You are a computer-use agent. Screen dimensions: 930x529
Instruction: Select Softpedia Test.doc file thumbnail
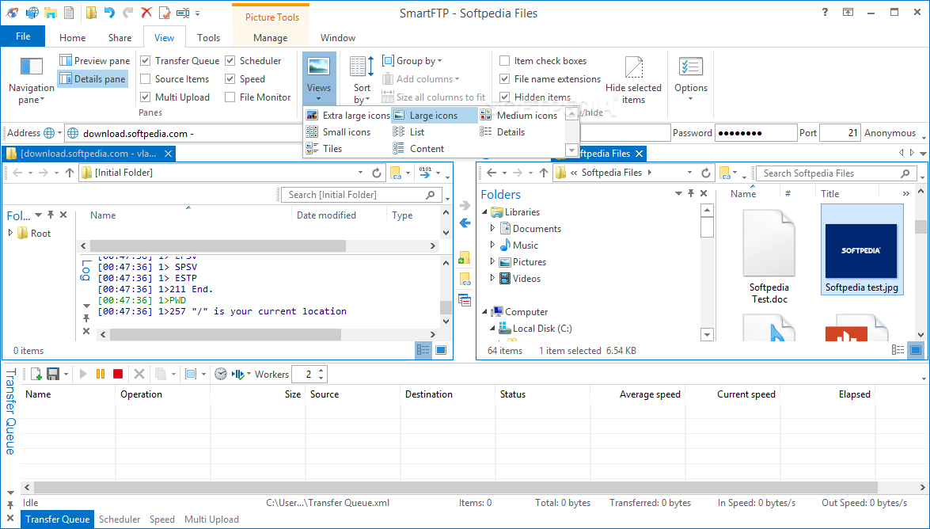coord(769,257)
